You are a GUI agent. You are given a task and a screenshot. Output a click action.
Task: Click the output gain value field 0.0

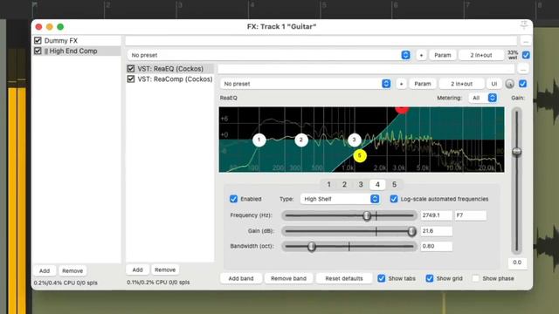tap(517, 263)
